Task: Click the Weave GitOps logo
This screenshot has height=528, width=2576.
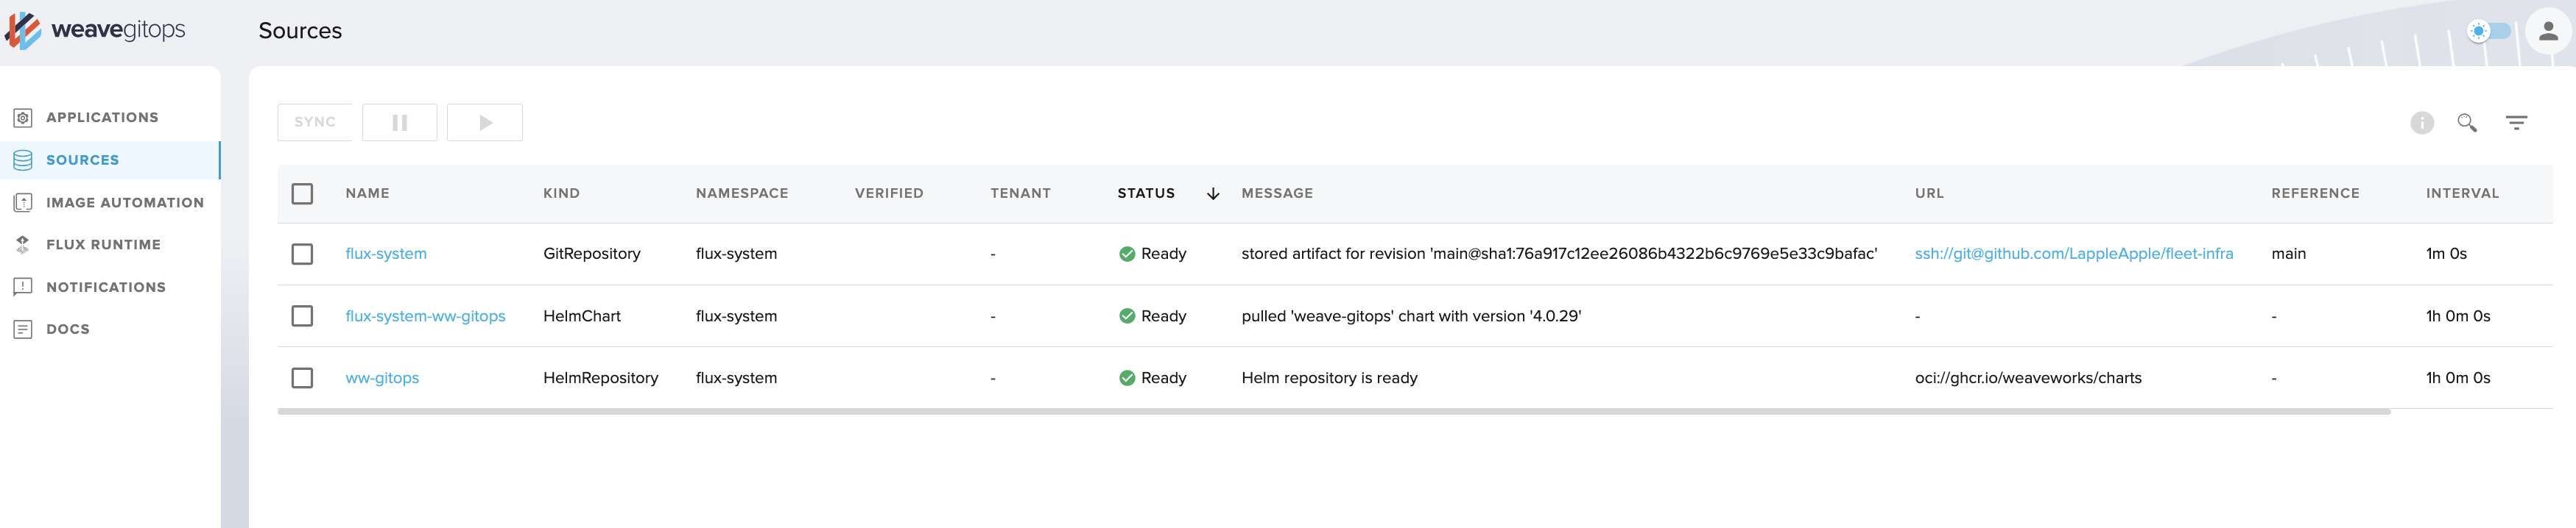Action: point(95,31)
